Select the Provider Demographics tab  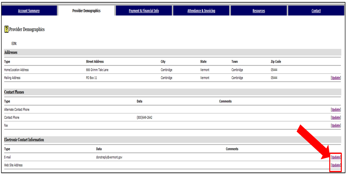(86, 11)
